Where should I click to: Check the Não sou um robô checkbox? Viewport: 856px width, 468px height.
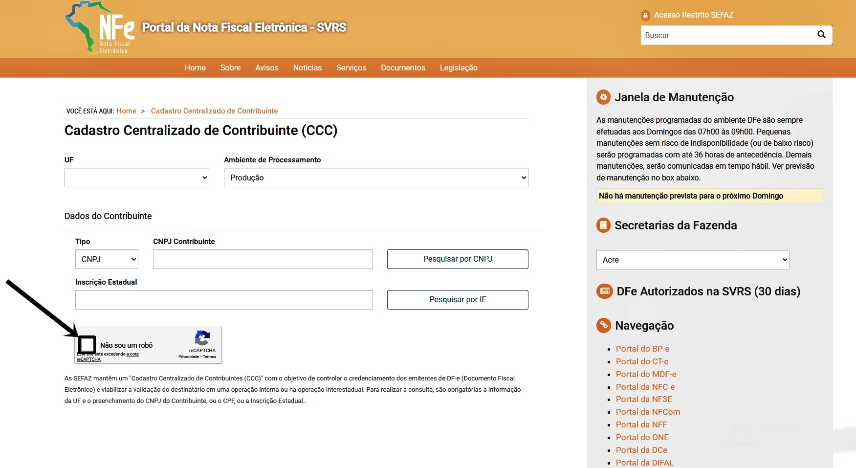click(87, 345)
